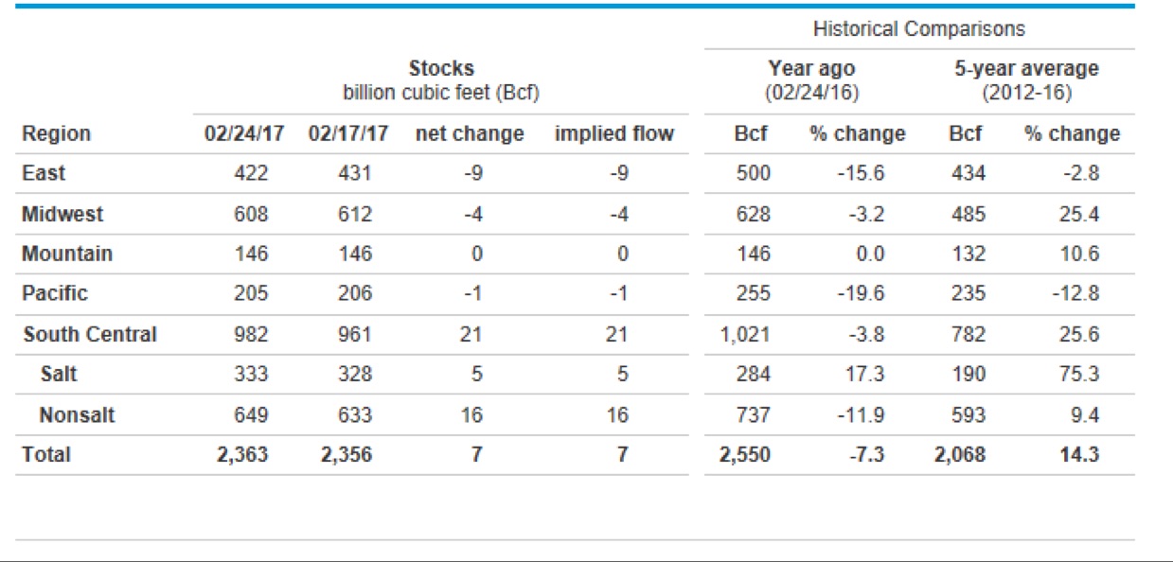Select the Total row label

(x=46, y=454)
